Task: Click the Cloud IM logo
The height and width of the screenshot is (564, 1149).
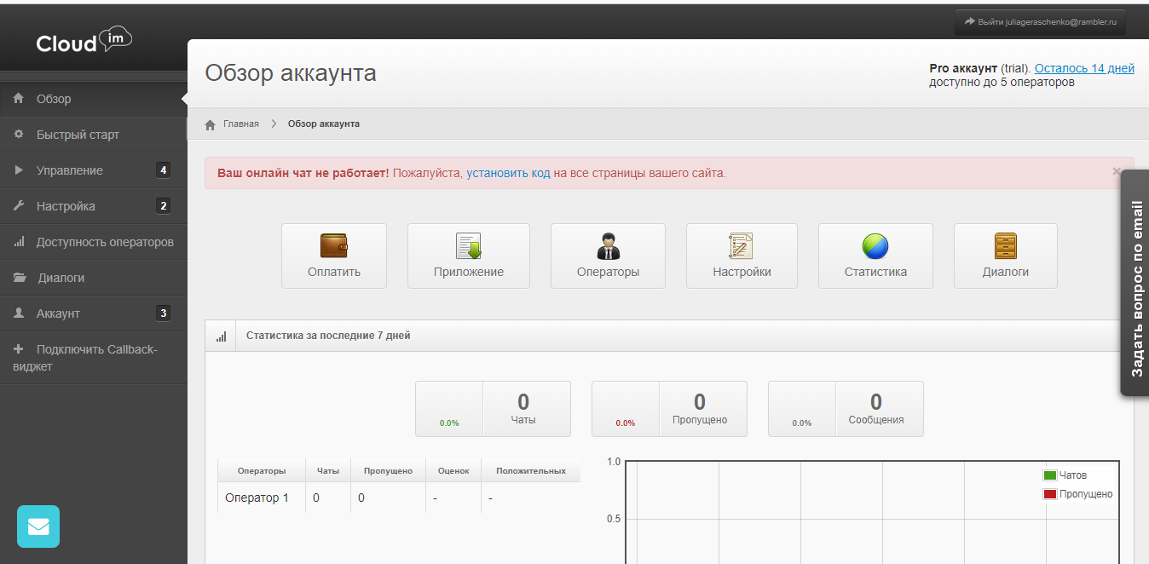Action: (84, 41)
